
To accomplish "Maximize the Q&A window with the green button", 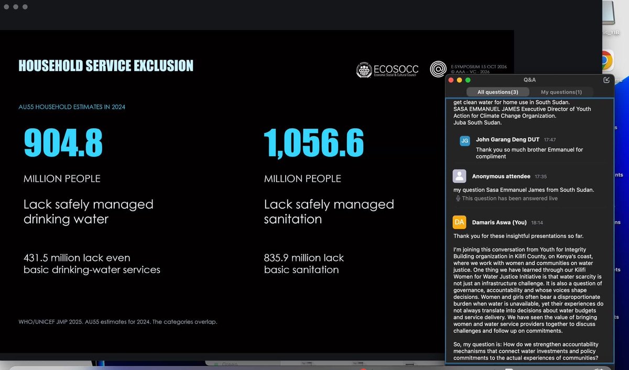I will (468, 80).
